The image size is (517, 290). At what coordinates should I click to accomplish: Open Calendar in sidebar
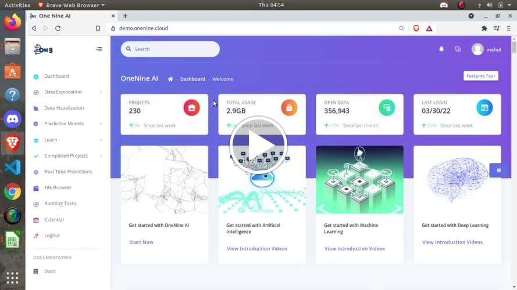[x=54, y=219]
